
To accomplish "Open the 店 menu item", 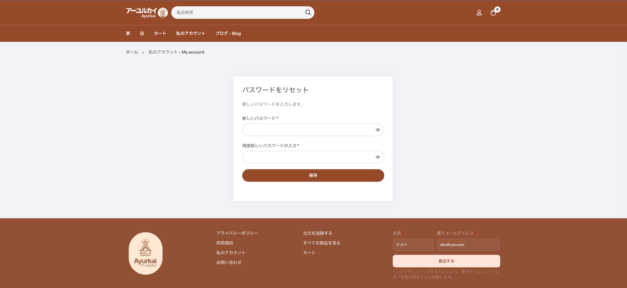I will [142, 34].
